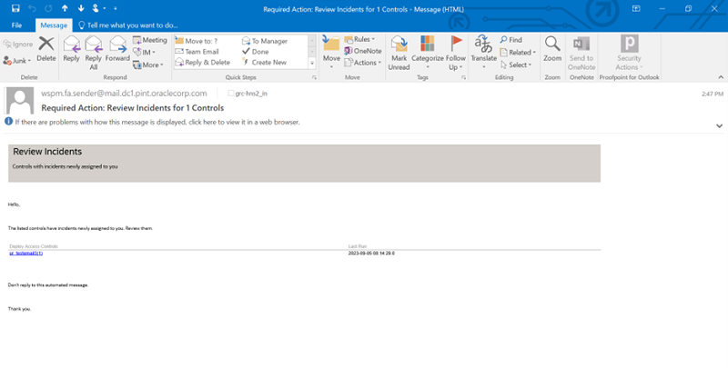Open the Rules dropdown

tap(359, 39)
